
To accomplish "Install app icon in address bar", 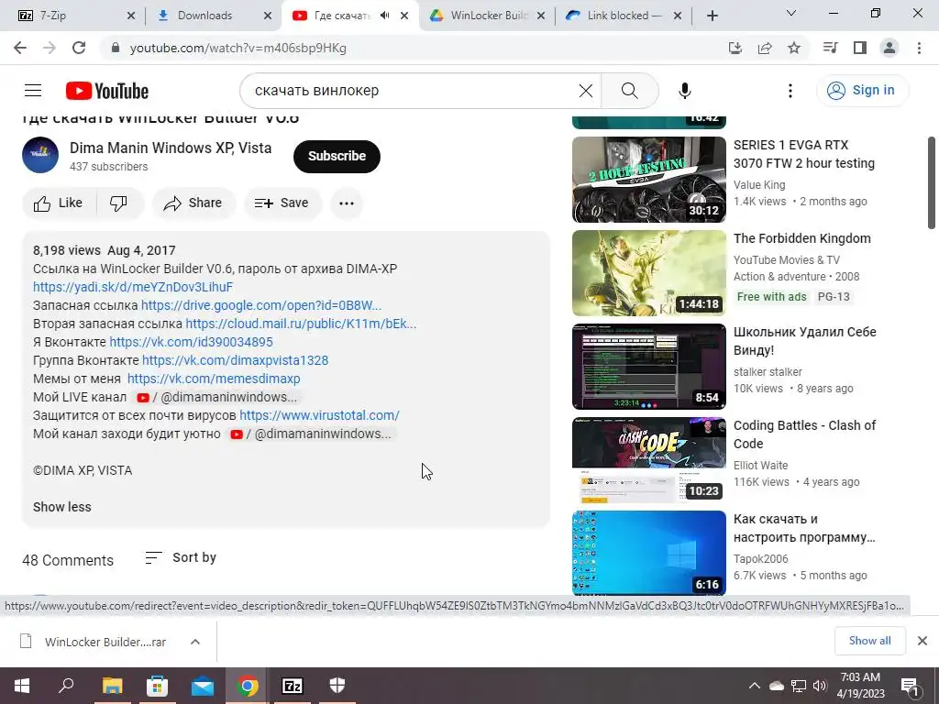I will pyautogui.click(x=735, y=48).
